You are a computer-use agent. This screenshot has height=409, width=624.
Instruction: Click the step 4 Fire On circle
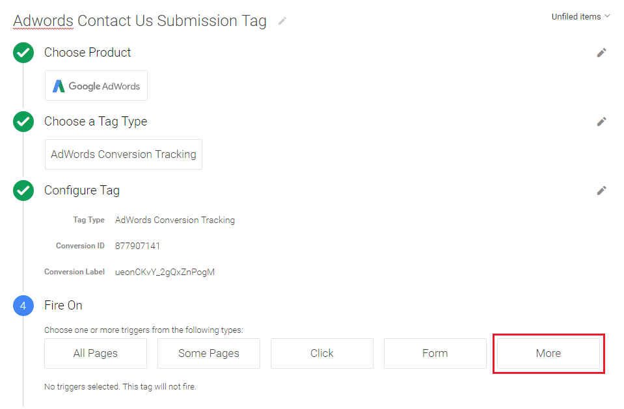[23, 306]
